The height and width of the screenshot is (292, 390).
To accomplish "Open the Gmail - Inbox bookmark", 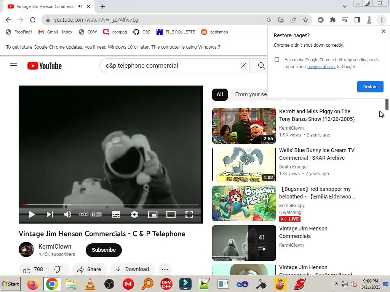I will click(x=56, y=32).
